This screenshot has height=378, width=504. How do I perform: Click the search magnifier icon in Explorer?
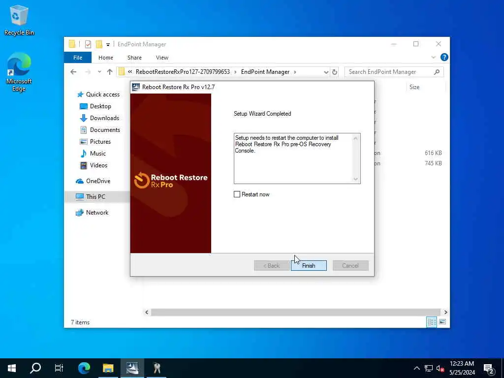tap(437, 72)
